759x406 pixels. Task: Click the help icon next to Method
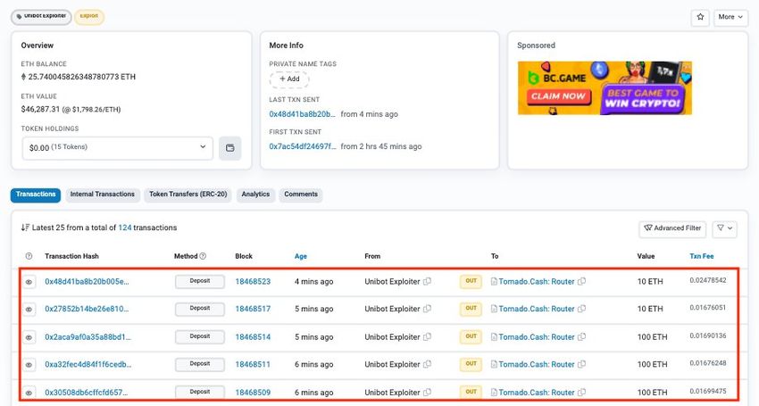pos(203,256)
